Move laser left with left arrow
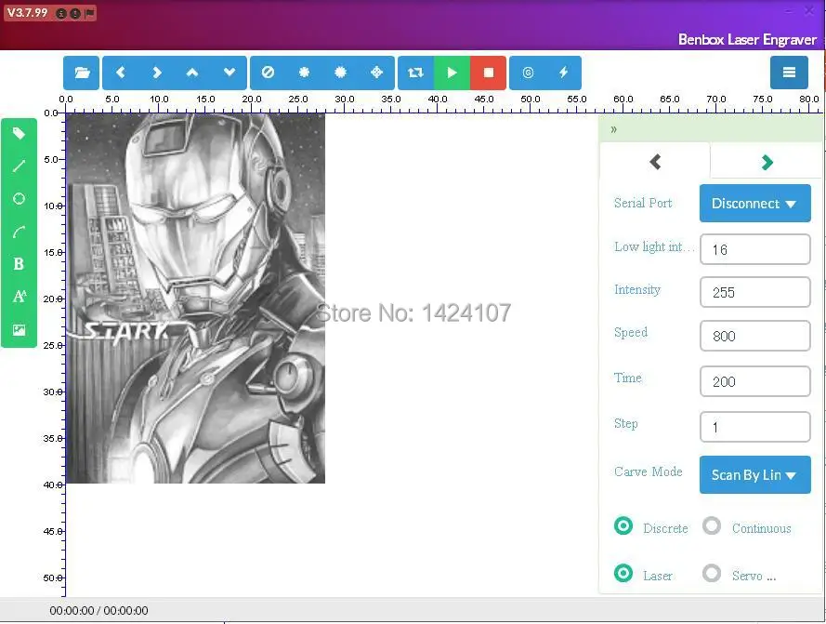 [x=121, y=73]
